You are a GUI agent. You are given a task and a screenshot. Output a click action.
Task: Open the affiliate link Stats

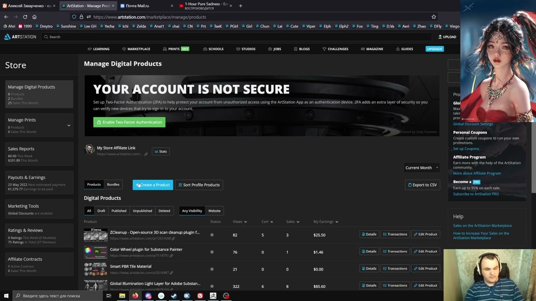click(x=160, y=151)
